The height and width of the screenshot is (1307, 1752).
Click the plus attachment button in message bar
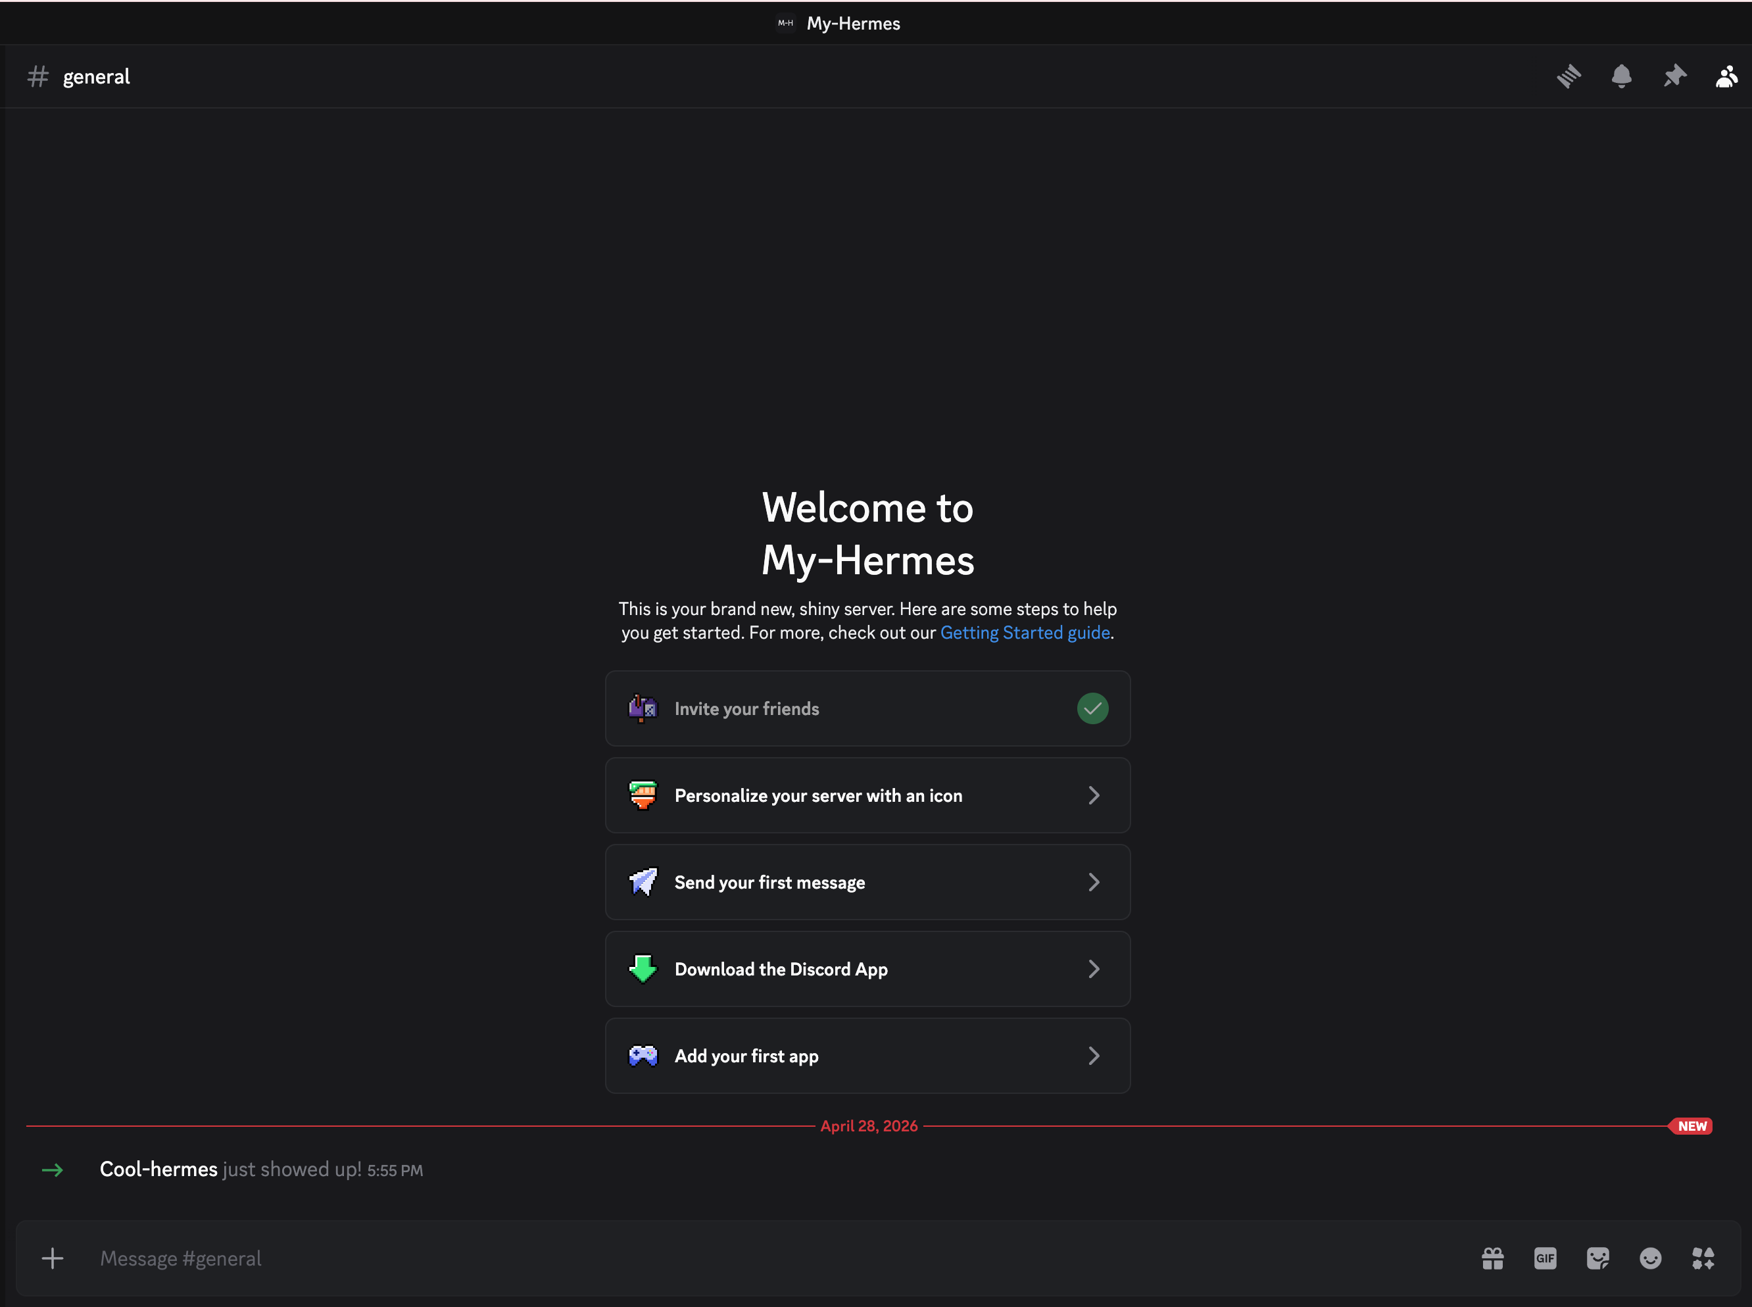click(x=52, y=1258)
